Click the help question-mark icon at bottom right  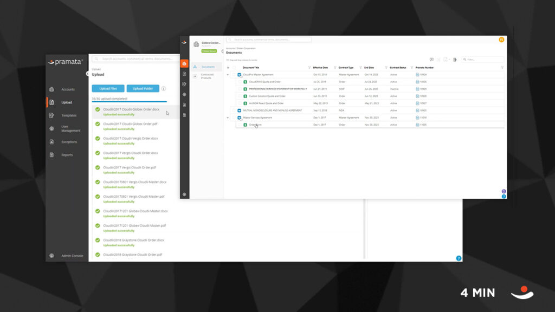pyautogui.click(x=504, y=197)
